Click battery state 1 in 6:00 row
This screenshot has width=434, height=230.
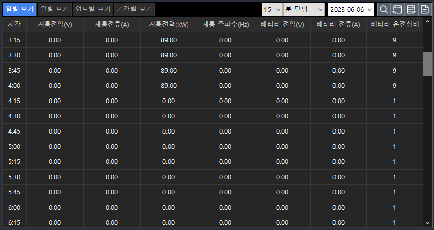point(395,207)
